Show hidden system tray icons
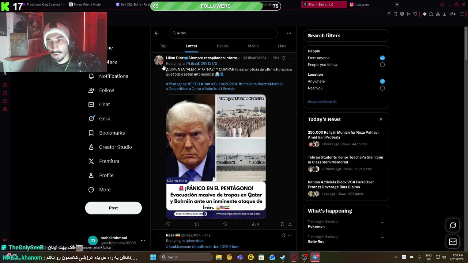This screenshot has width=468, height=263. coord(396,257)
